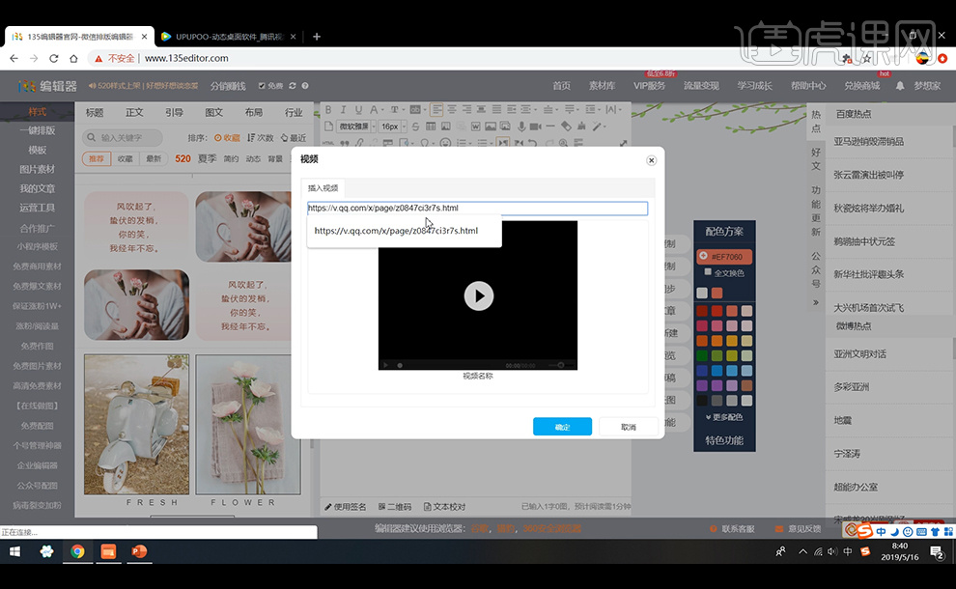The image size is (956, 589).
Task: Insert a table via toolbar icon
Action: point(431,126)
